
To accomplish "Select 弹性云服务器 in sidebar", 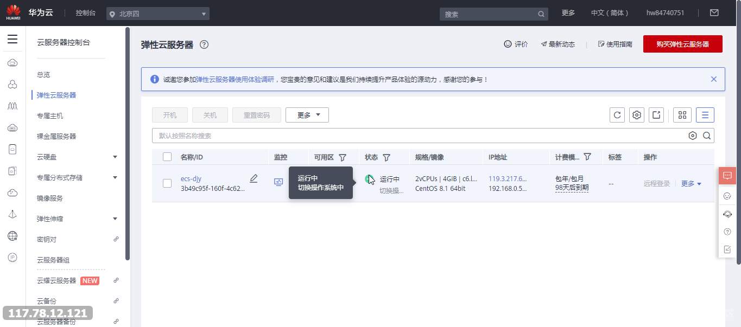I will click(56, 95).
